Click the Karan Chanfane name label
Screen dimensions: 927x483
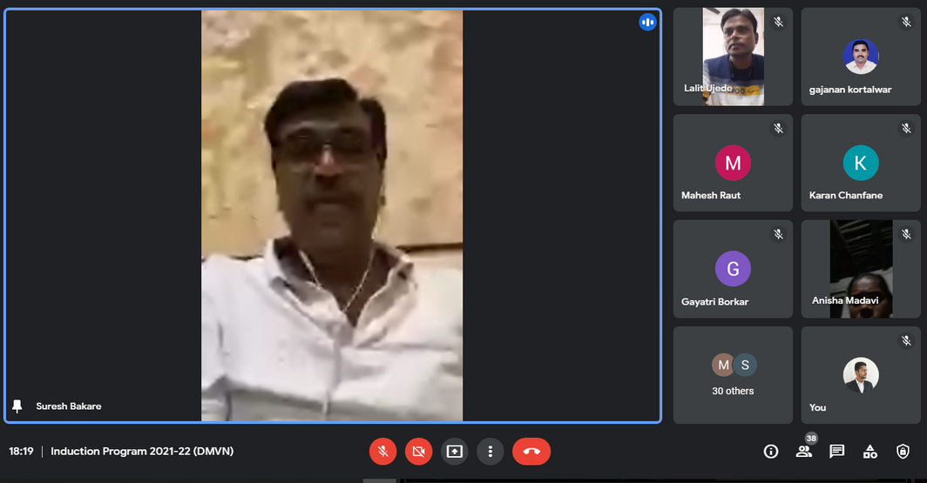[846, 196]
